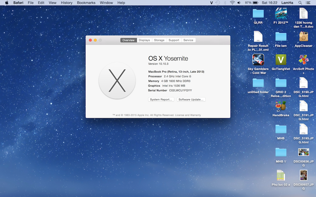Open the View menu

(x=53, y=3)
